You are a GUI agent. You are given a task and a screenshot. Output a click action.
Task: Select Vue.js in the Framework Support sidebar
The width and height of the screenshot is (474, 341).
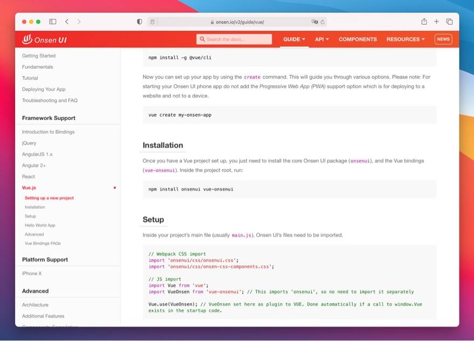pos(28,188)
